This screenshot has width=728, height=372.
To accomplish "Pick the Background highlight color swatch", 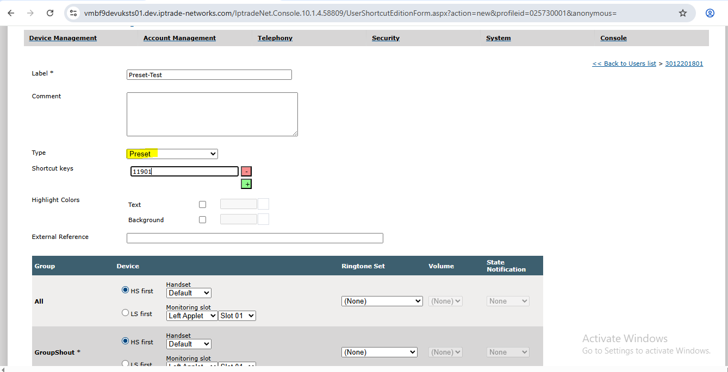I will [x=263, y=219].
